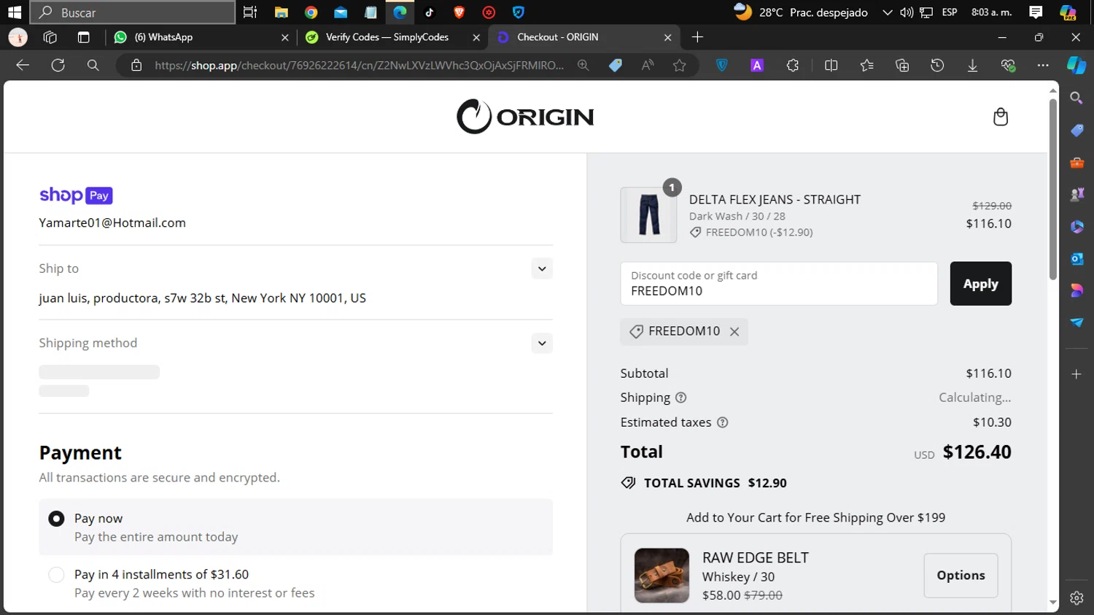Switch to Verify Codes SimplyCodes tab
The image size is (1094, 615).
[x=392, y=37]
